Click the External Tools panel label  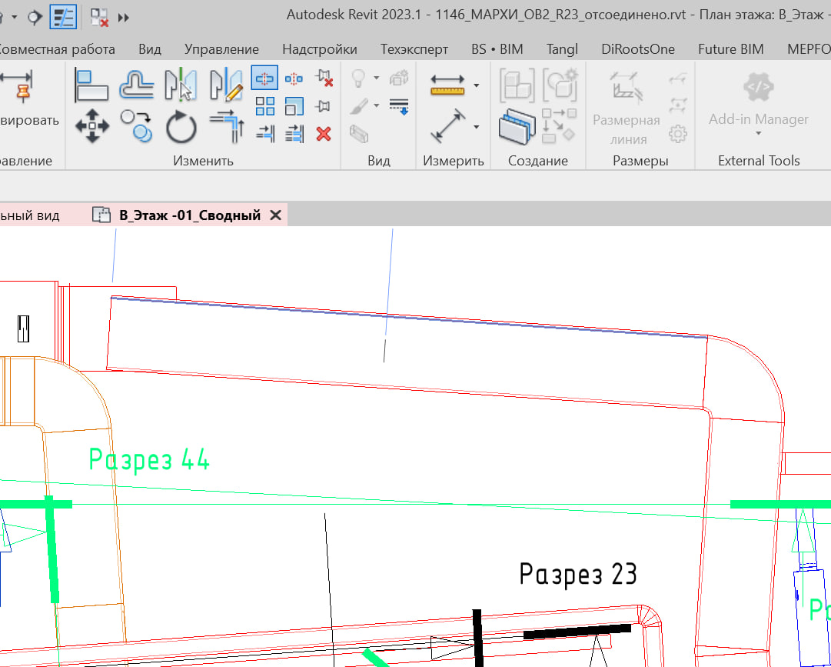click(x=759, y=161)
